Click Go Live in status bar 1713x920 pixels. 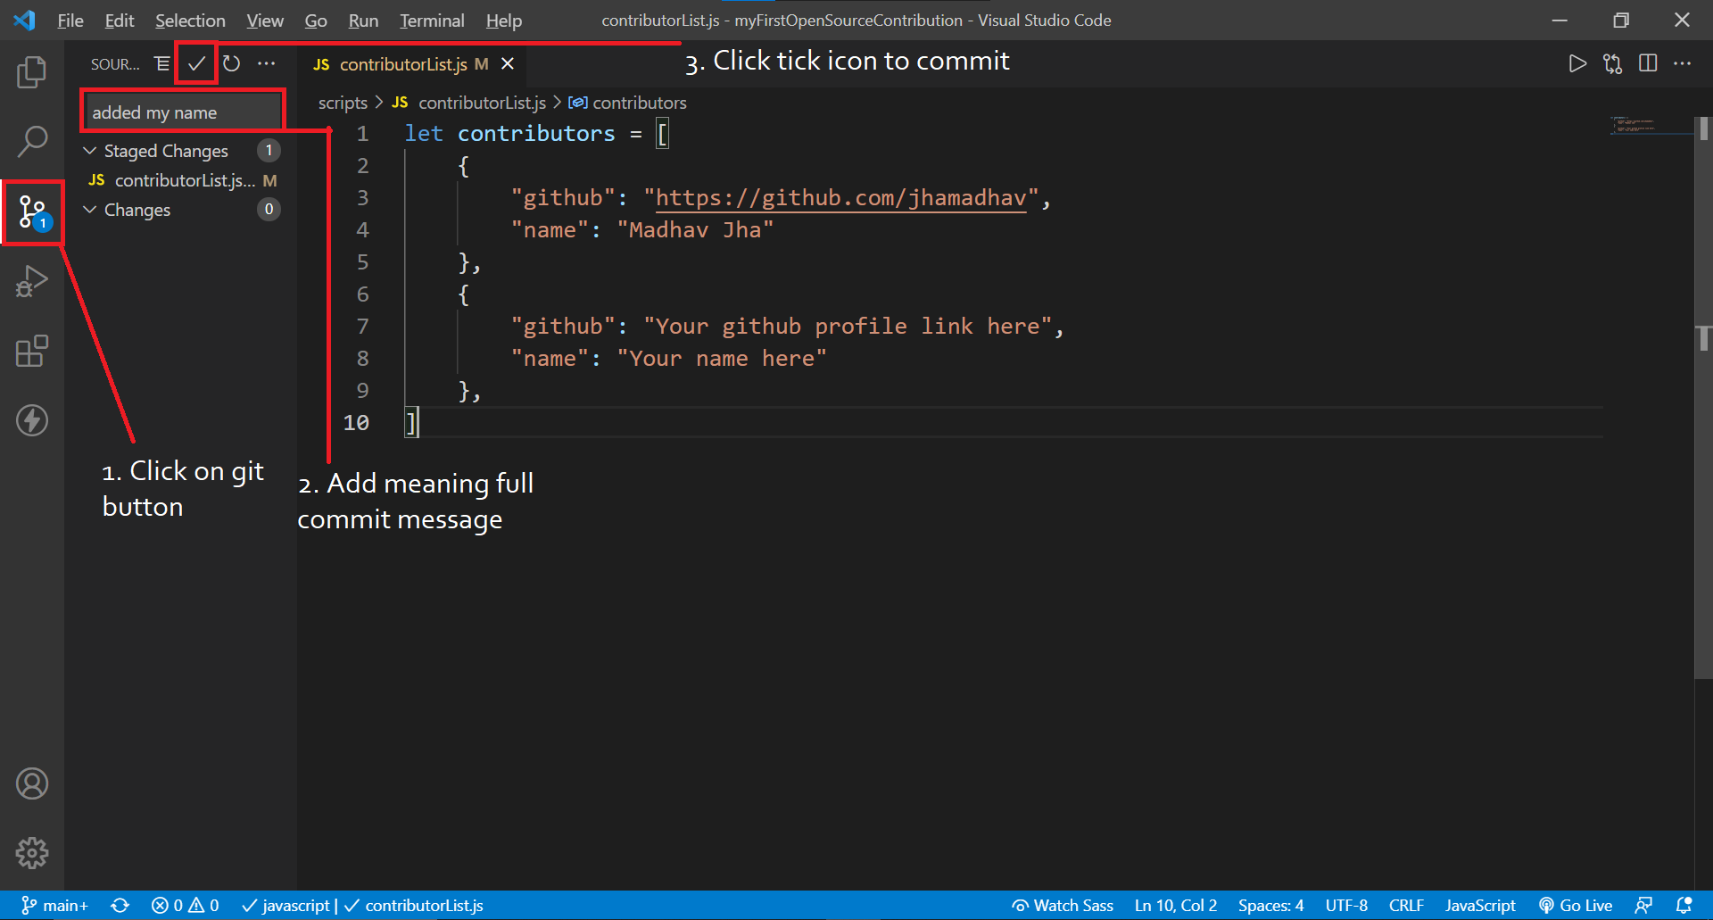click(x=1576, y=906)
